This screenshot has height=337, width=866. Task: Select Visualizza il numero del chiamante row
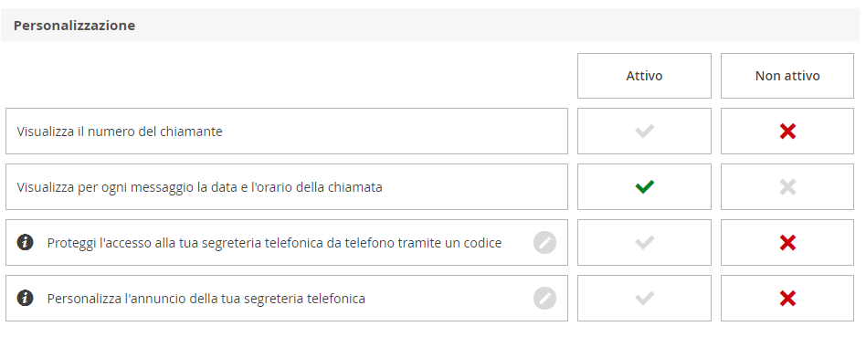[x=287, y=131]
